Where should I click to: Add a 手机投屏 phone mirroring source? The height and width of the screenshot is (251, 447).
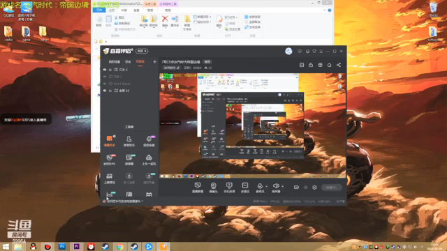(x=229, y=188)
